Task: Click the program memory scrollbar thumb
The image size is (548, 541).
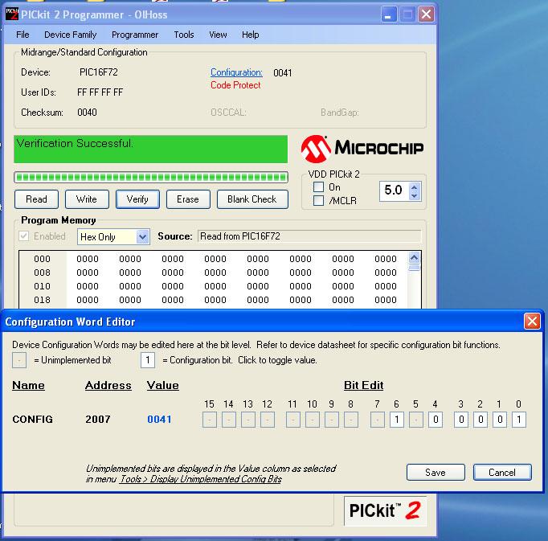Action: (x=414, y=268)
